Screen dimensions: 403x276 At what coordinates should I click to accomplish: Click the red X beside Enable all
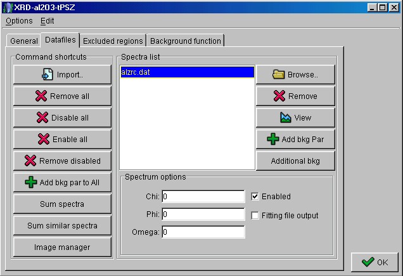point(44,140)
